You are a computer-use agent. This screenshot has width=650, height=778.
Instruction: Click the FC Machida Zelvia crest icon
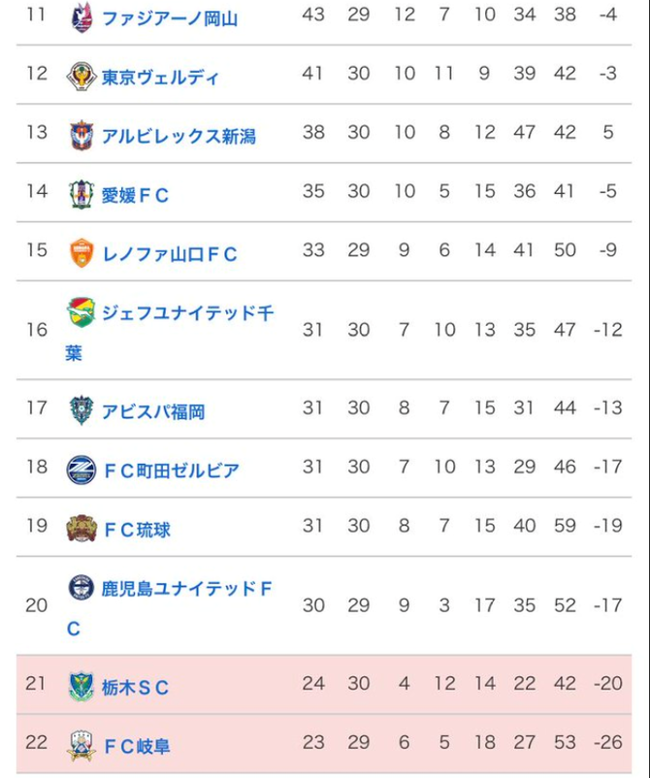pos(81,470)
